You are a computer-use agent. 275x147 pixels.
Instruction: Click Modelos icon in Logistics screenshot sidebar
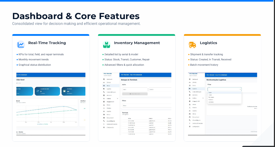pyautogui.click(x=190, y=108)
